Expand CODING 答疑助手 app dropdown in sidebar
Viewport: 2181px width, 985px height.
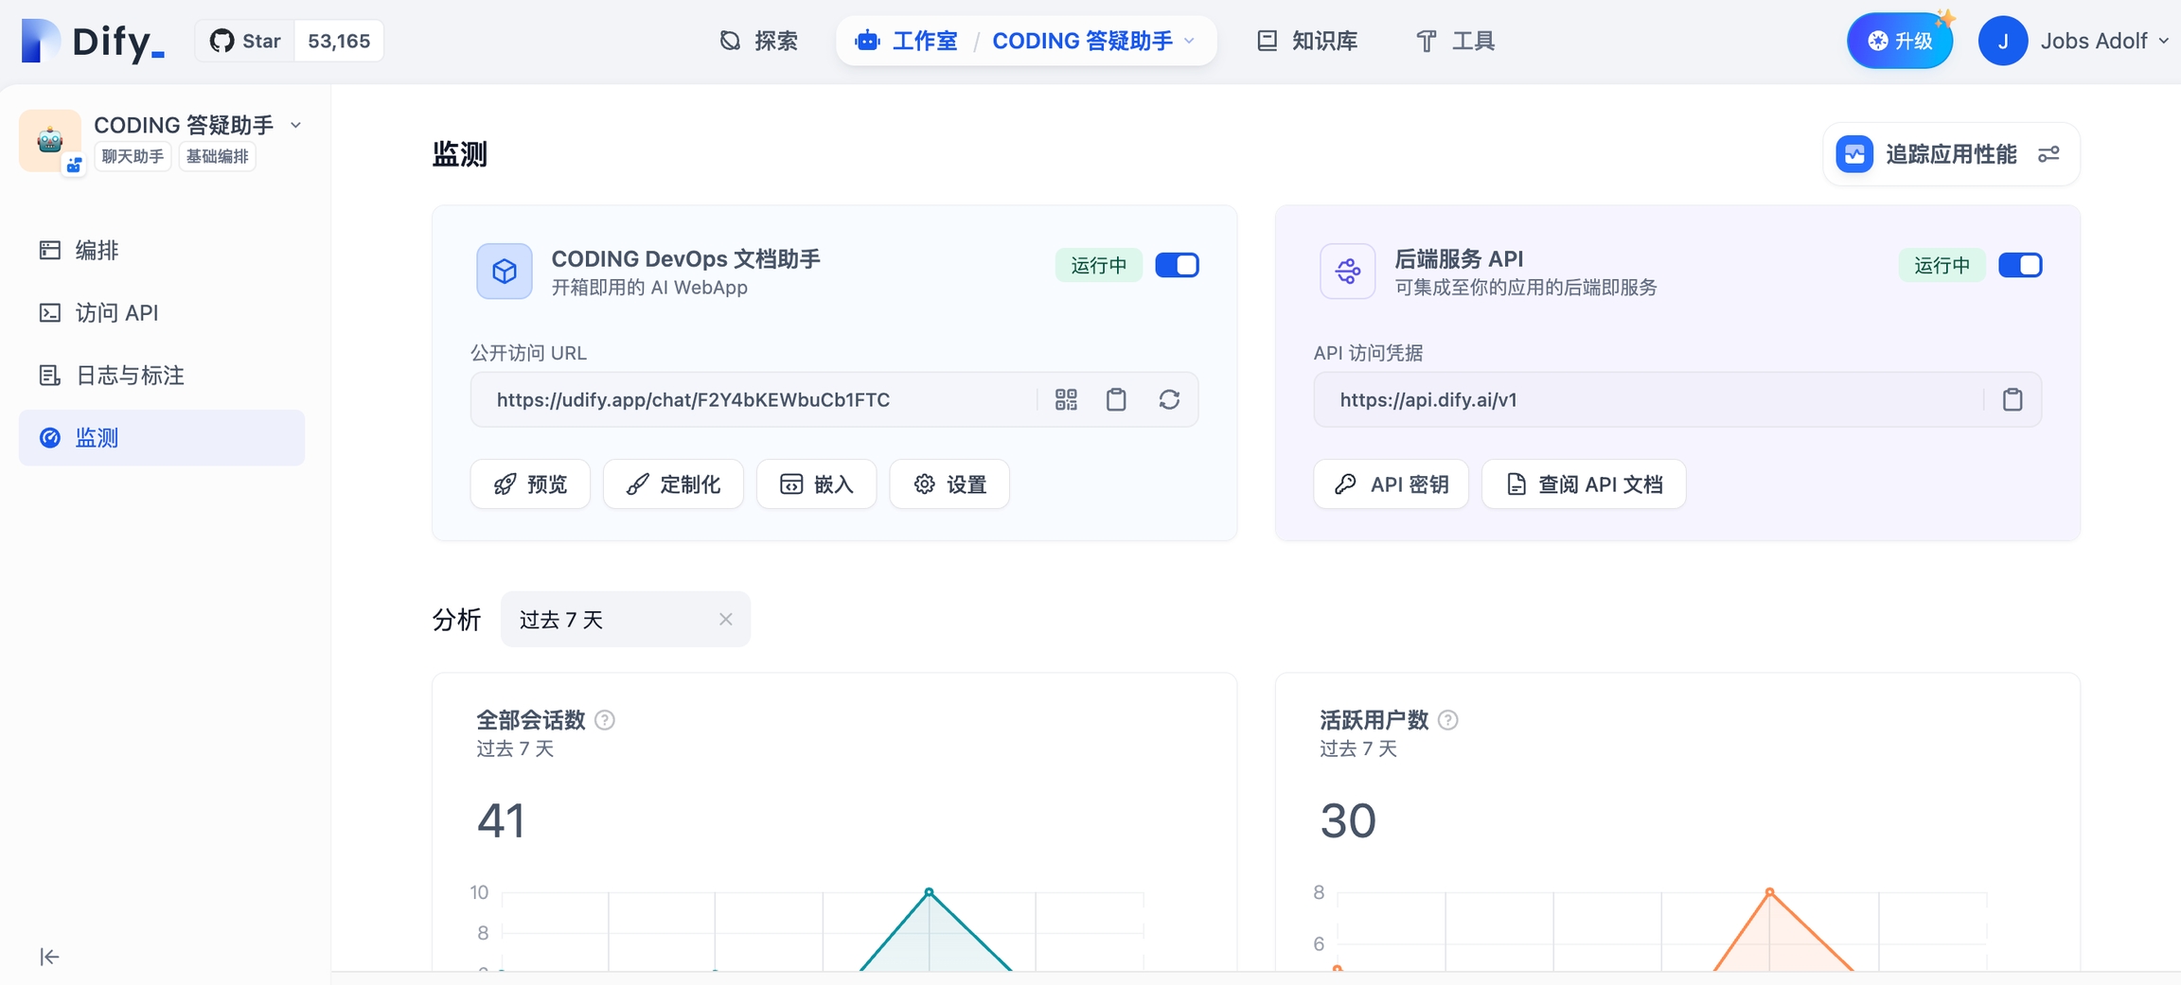coord(295,125)
